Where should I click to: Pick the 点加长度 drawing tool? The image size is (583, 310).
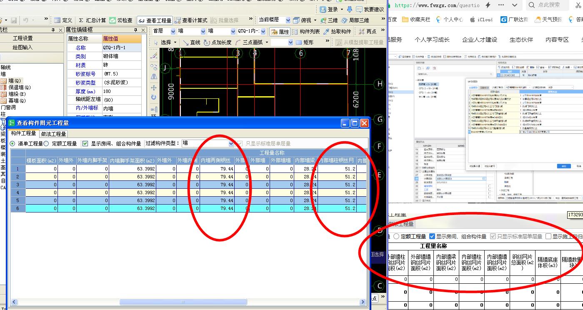point(218,42)
